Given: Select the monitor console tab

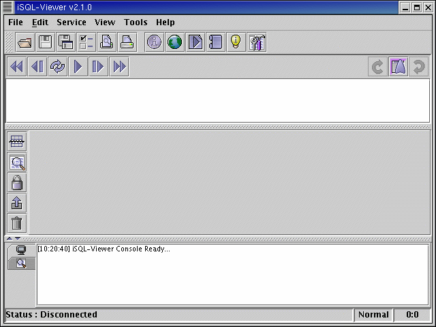Looking at the screenshot, I should (x=21, y=250).
